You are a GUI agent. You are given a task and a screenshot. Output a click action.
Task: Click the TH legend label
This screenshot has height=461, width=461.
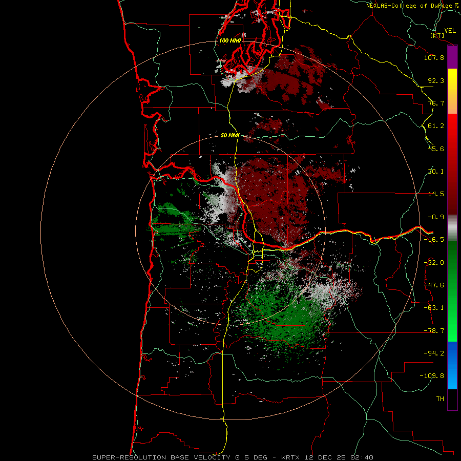pyautogui.click(x=440, y=399)
